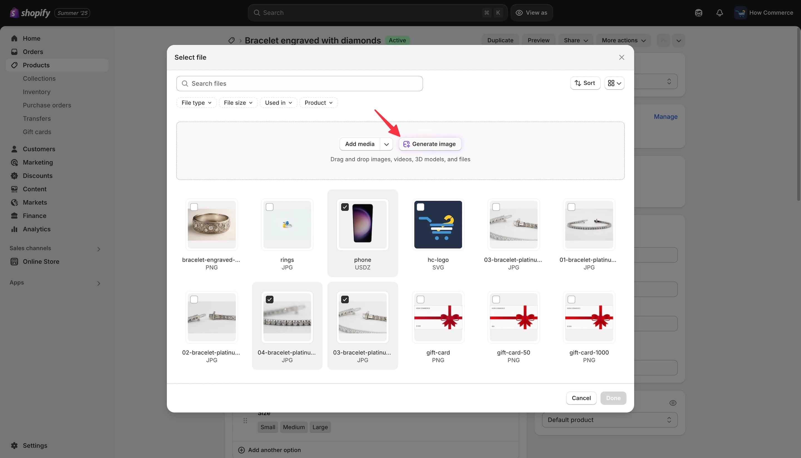Click the Add media button
The image size is (801, 458).
[x=360, y=144]
